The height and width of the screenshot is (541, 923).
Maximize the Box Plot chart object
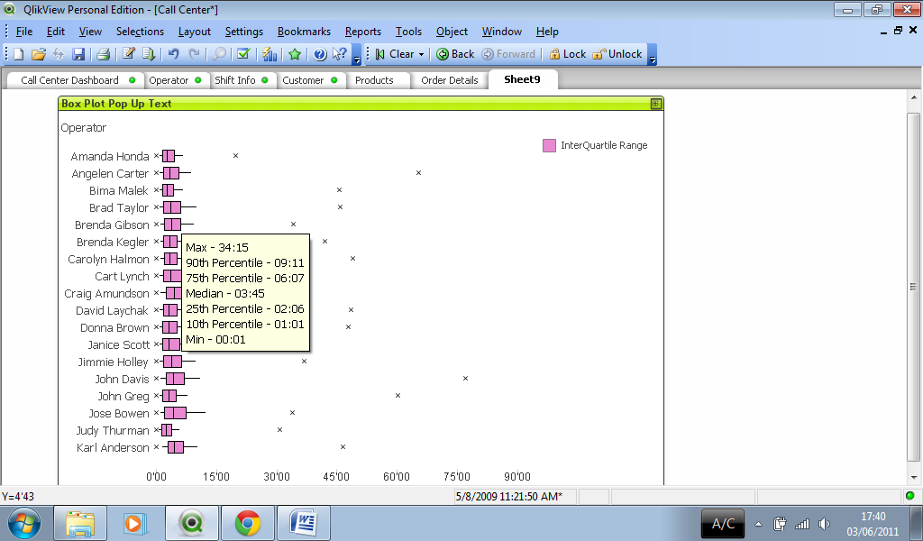click(656, 104)
